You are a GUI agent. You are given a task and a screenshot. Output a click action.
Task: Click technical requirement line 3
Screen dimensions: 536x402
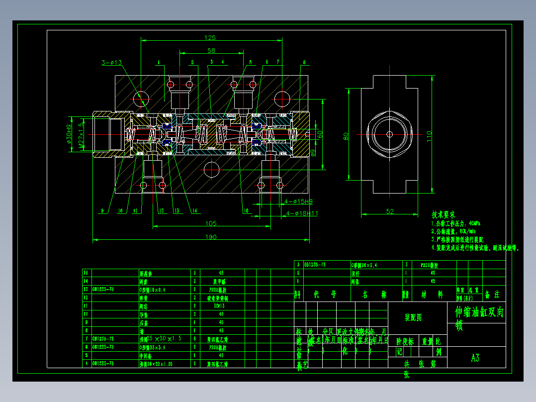457,239
